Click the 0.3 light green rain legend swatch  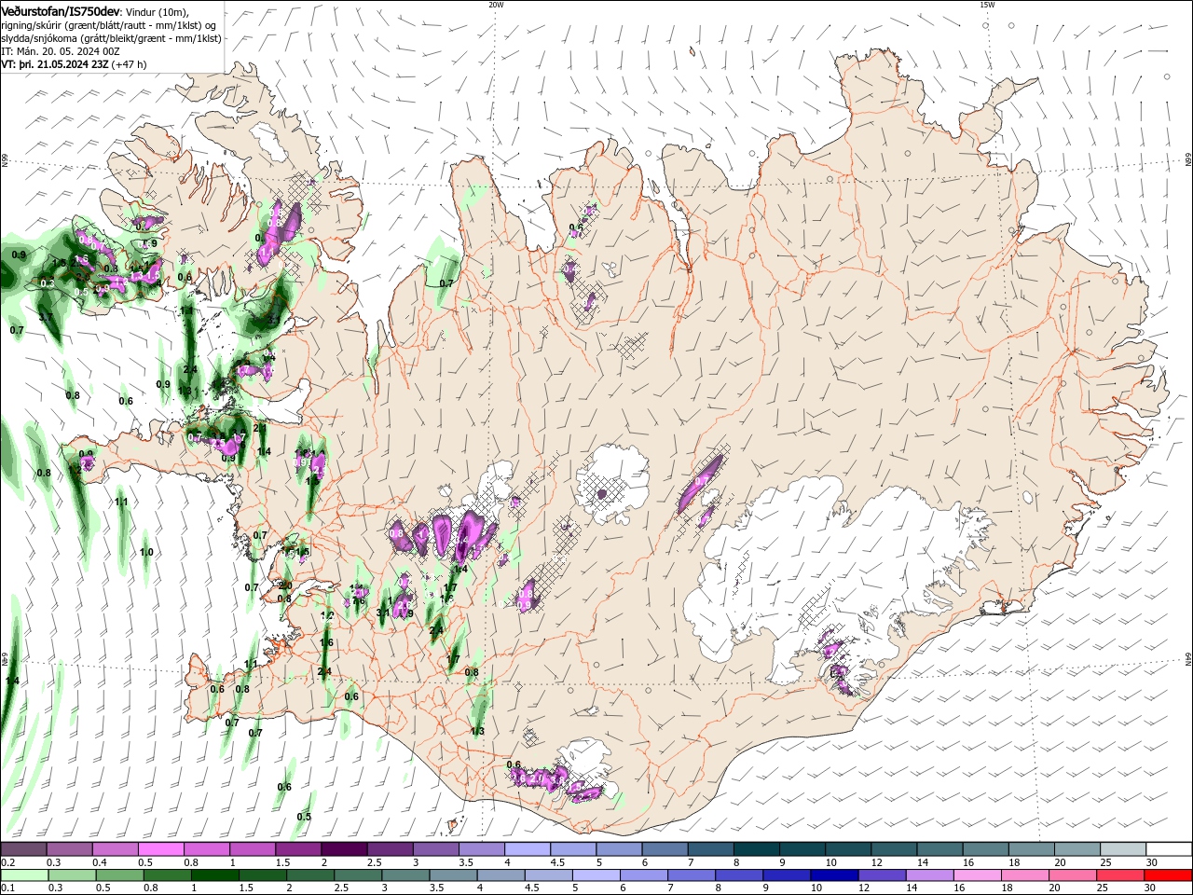click(x=73, y=875)
